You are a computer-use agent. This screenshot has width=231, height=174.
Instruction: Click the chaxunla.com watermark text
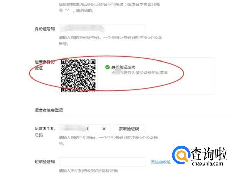(x=207, y=163)
